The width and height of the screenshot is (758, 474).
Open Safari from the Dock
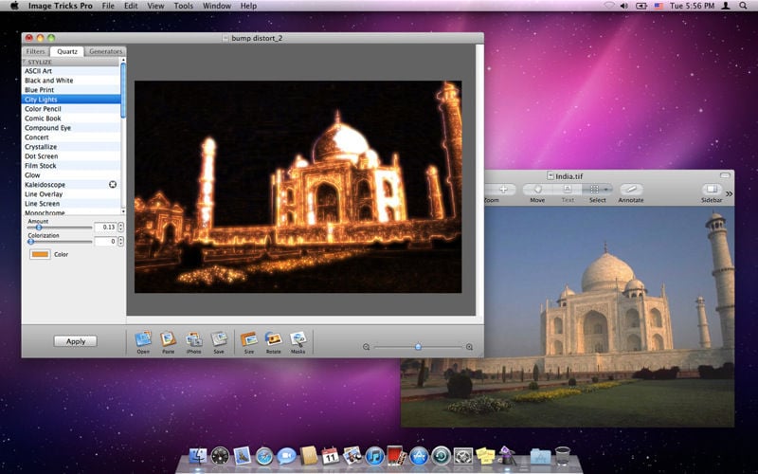(264, 456)
